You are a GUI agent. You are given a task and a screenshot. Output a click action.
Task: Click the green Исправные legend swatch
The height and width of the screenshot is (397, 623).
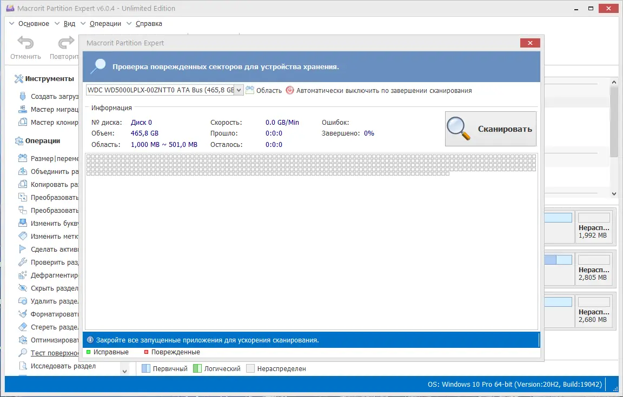point(89,352)
